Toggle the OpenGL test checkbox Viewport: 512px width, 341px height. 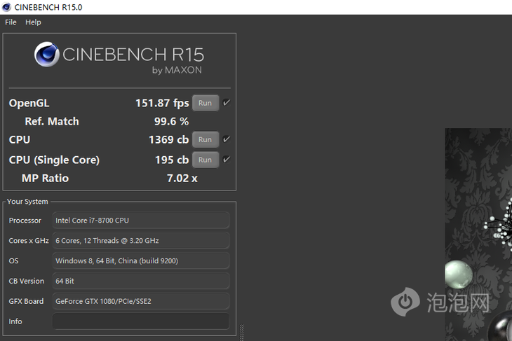tap(227, 103)
